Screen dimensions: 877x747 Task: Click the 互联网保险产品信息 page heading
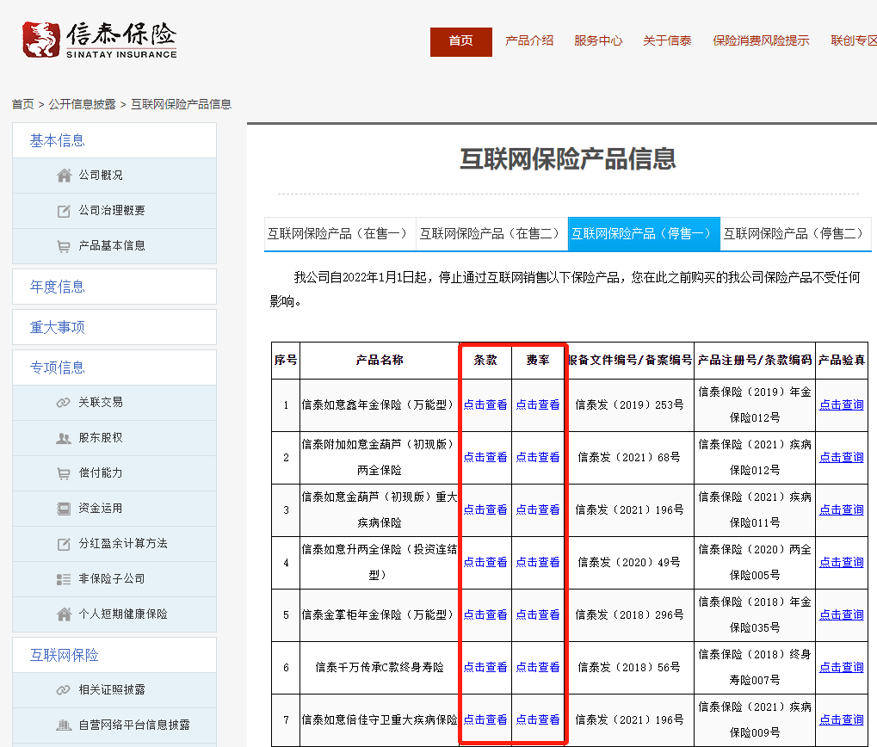(x=568, y=159)
